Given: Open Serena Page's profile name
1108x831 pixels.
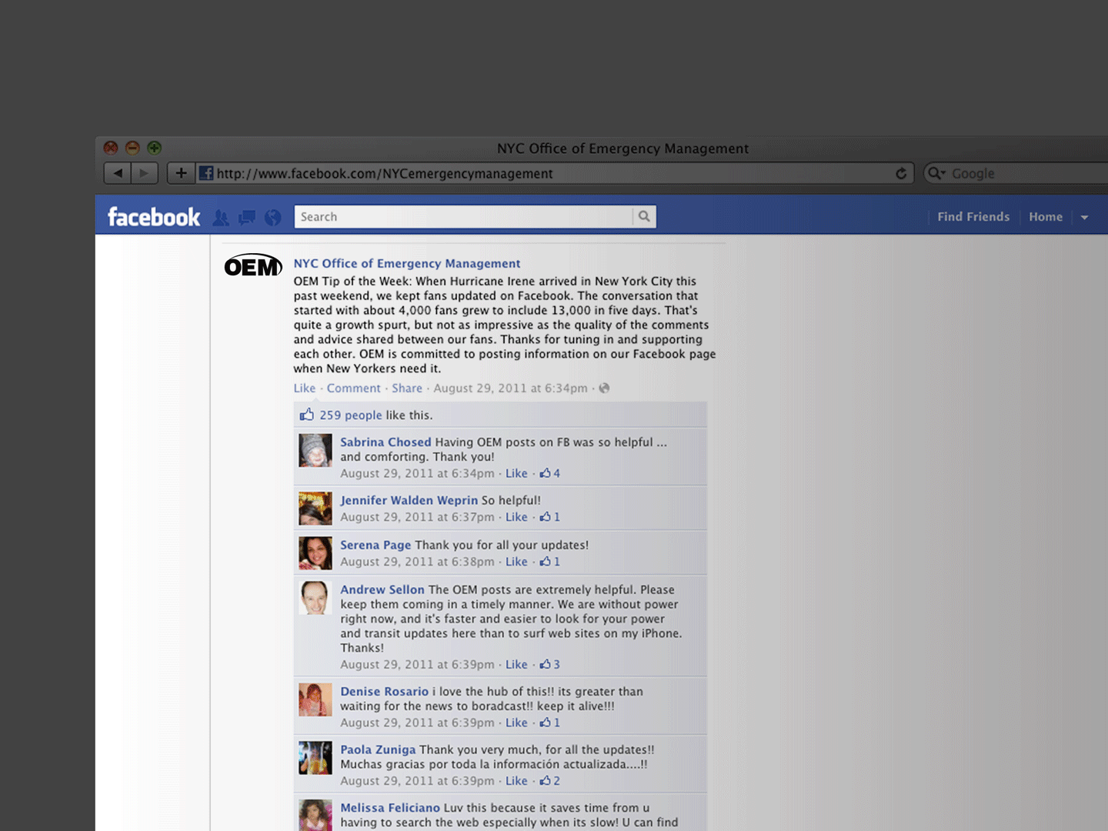Looking at the screenshot, I should click(x=375, y=546).
